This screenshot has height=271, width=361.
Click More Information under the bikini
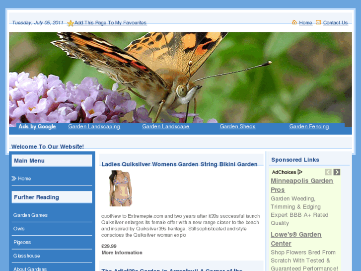tap(122, 253)
